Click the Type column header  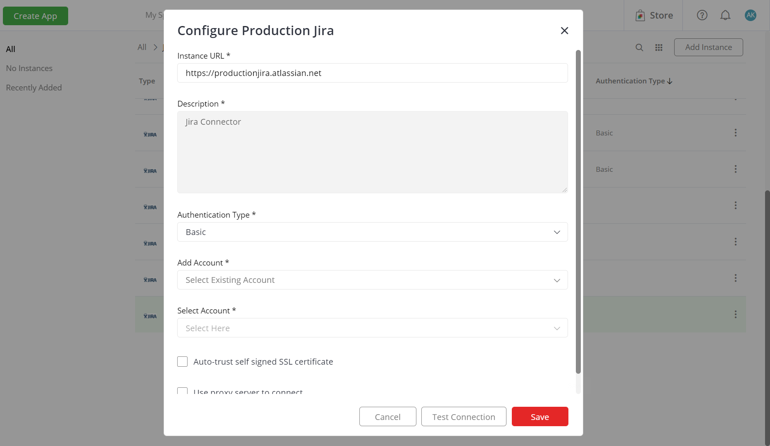pos(147,81)
